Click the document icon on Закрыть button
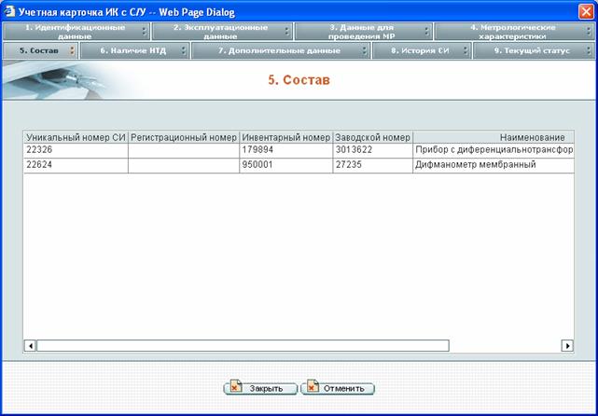Image resolution: width=598 pixels, height=416 pixels. 236,386
